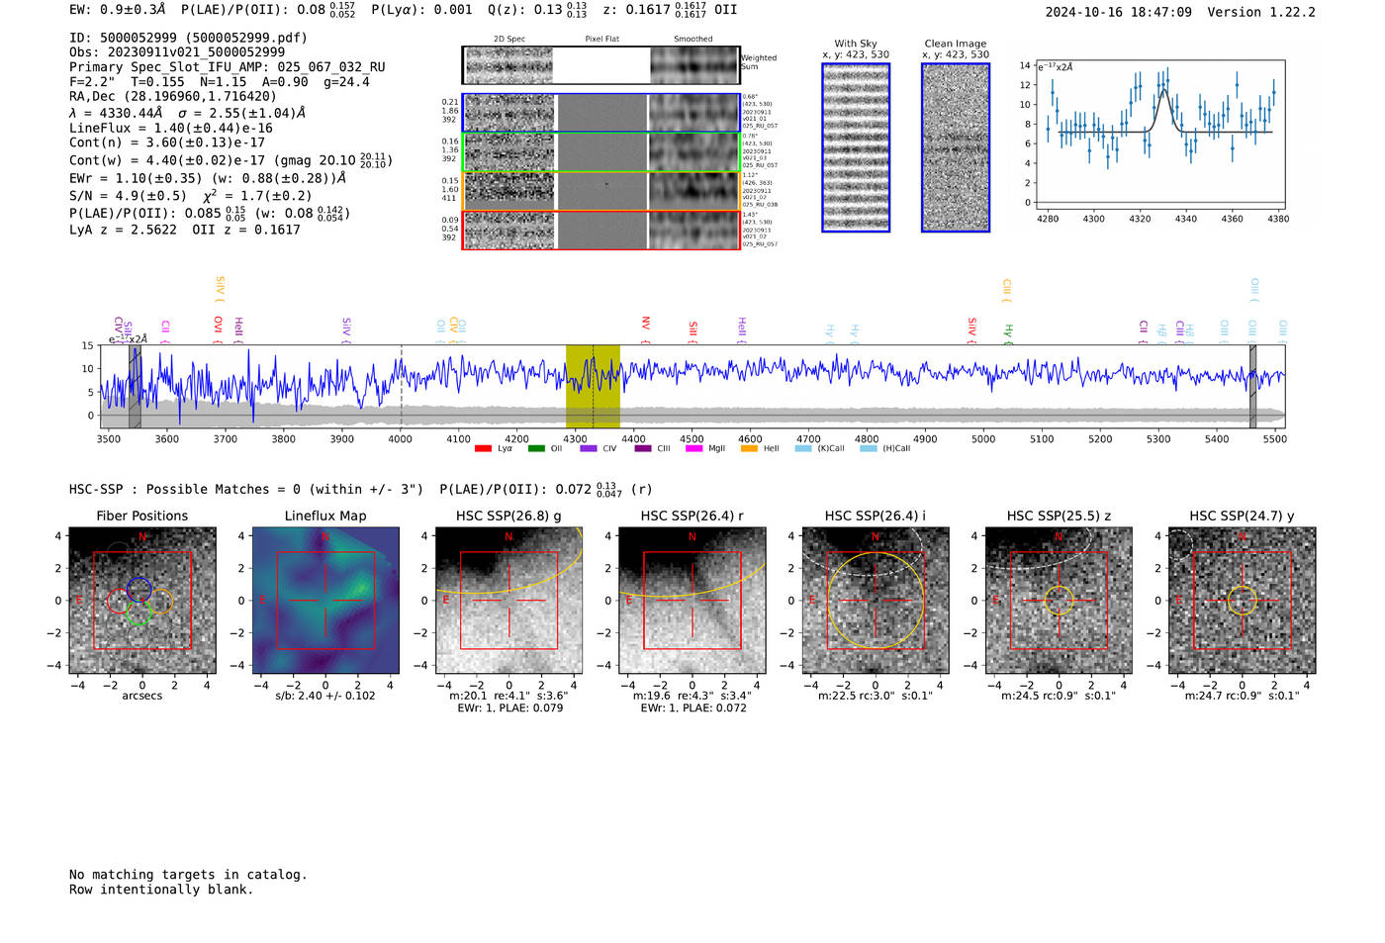Open the HSC SSP(25.5) z cutout
The height and width of the screenshot is (943, 1385).
1059,600
